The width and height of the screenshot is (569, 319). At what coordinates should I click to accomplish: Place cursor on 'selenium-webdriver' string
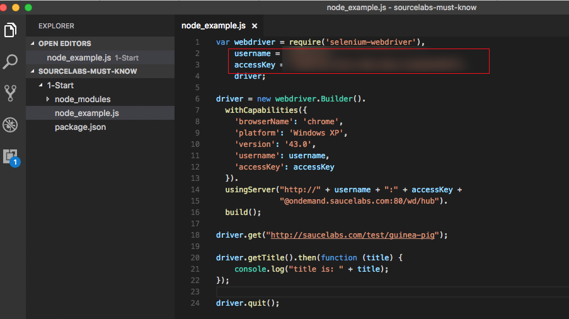371,42
